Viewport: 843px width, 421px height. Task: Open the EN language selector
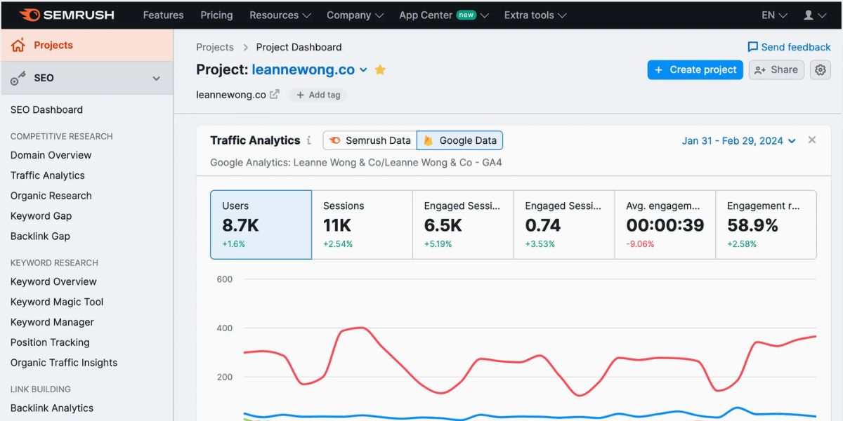click(774, 15)
